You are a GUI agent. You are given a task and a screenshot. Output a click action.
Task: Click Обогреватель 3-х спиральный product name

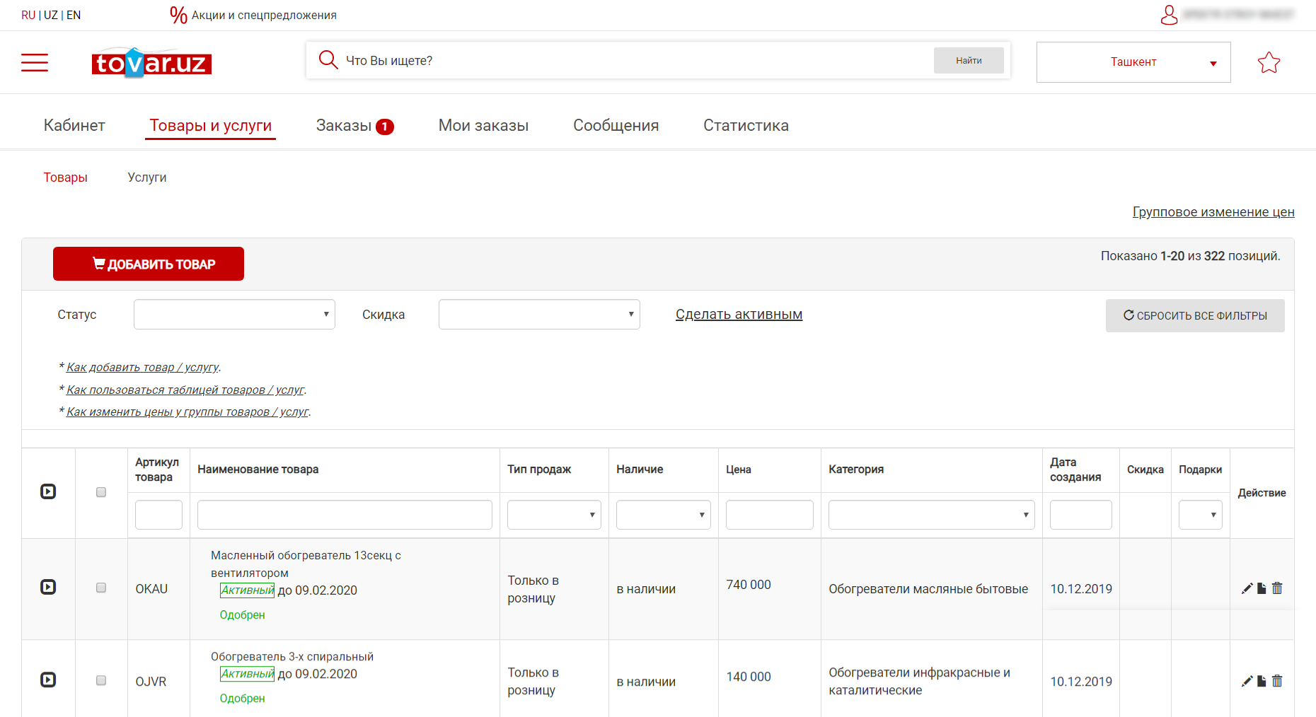[292, 657]
